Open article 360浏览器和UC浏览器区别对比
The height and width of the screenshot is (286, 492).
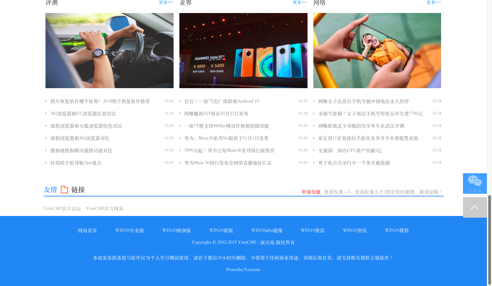coord(83,114)
